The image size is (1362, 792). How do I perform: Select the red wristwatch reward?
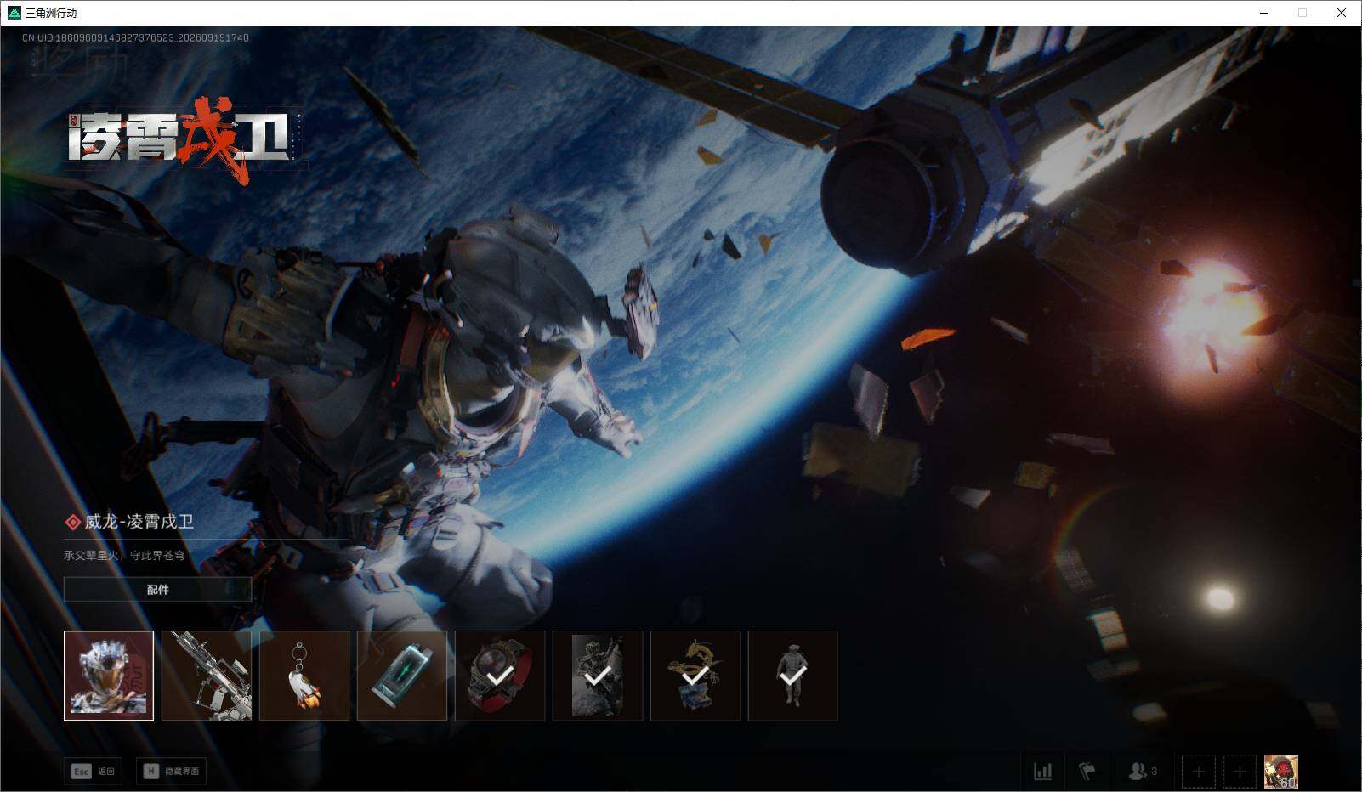tap(500, 676)
